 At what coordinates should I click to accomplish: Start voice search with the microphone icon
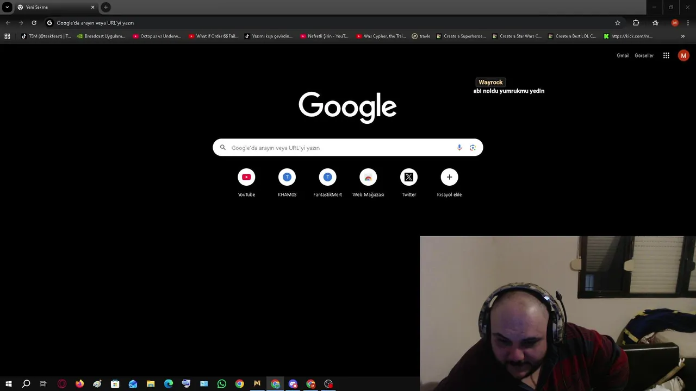459,148
